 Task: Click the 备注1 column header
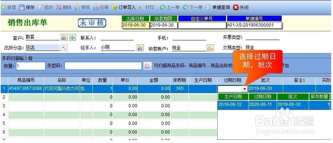coord(299,80)
